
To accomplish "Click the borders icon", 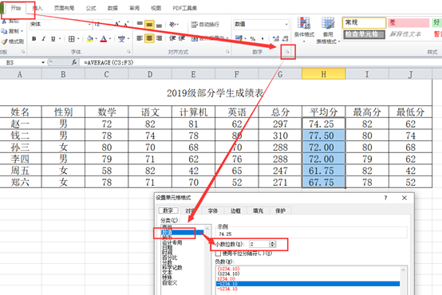I will 72,39.
